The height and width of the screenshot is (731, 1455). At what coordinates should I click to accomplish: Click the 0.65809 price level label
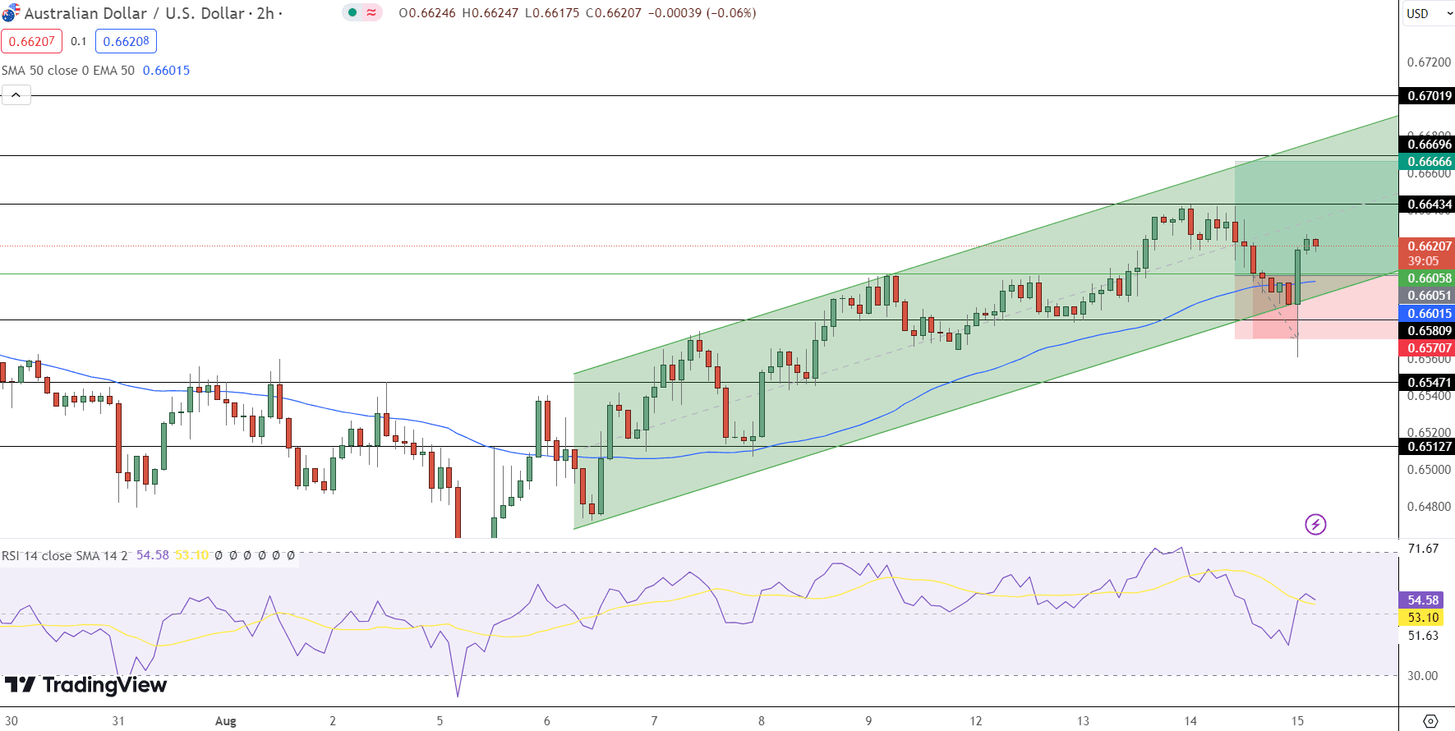click(1429, 331)
